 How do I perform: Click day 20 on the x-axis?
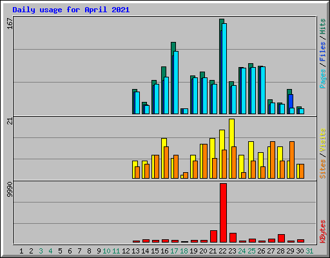pyautogui.click(x=203, y=251)
